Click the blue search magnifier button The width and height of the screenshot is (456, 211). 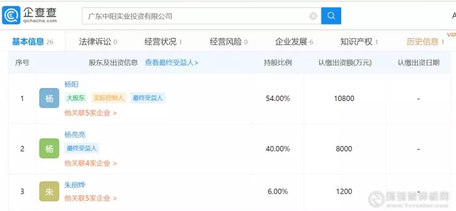point(331,16)
